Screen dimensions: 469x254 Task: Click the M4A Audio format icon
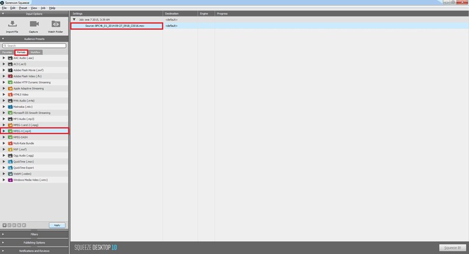click(x=10, y=100)
